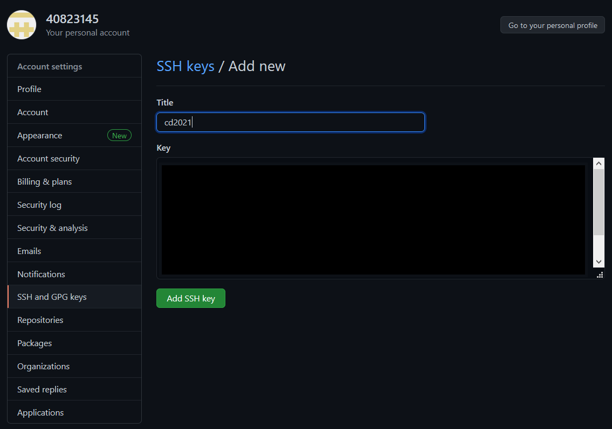Click the New badge beside Appearance

119,136
